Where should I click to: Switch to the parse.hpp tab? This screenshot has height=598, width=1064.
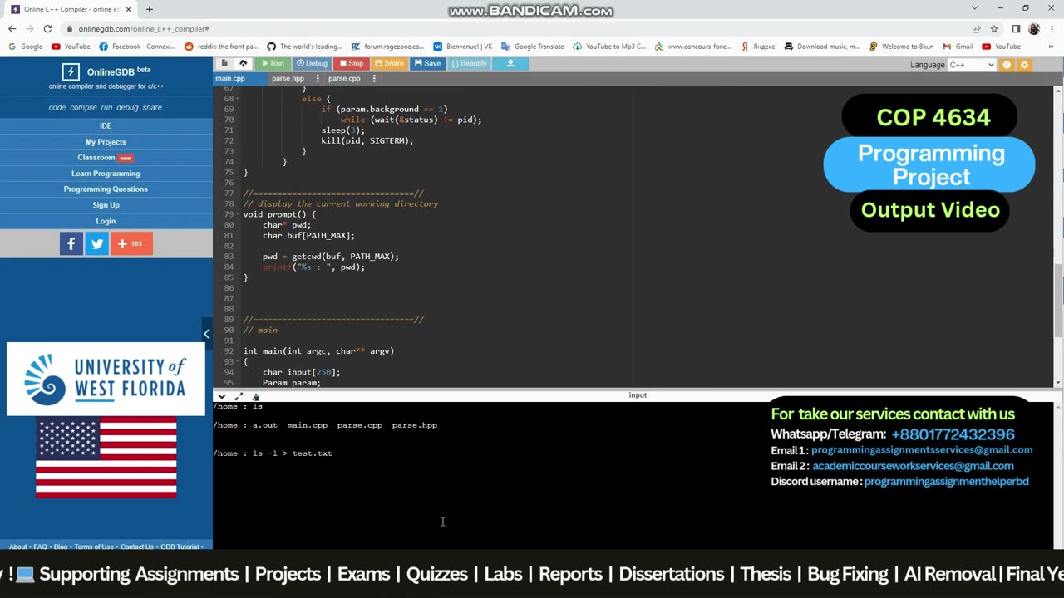pyautogui.click(x=288, y=78)
